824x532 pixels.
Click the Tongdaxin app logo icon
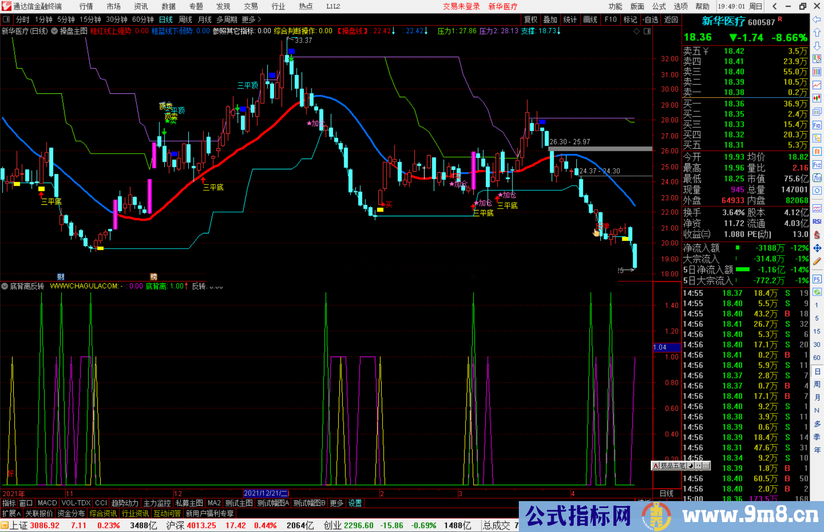[6, 6]
